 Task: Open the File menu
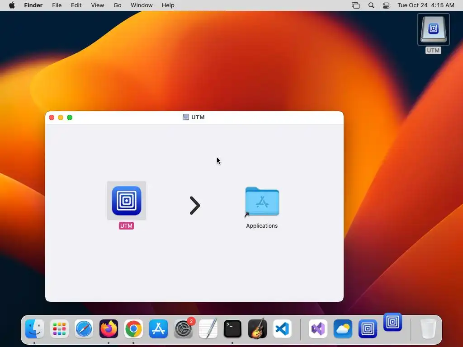tap(57, 5)
